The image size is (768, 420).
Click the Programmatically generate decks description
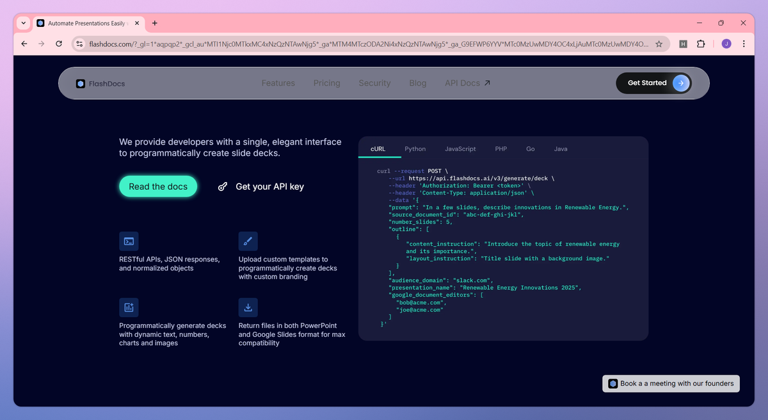pos(173,334)
